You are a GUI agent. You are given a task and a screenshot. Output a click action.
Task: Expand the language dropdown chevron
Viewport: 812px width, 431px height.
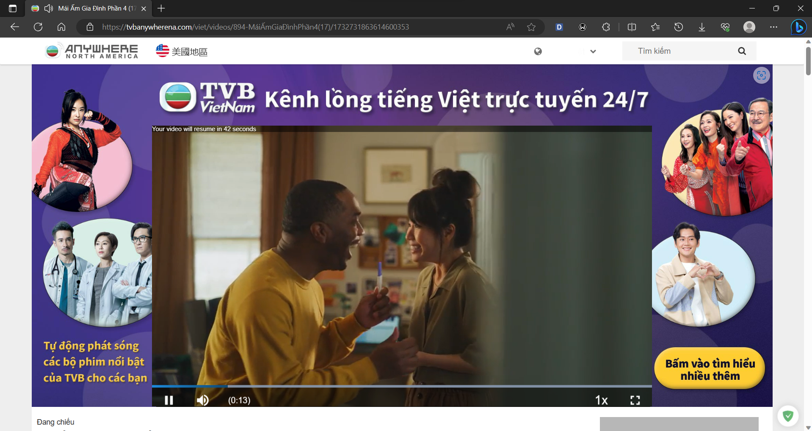pyautogui.click(x=593, y=52)
